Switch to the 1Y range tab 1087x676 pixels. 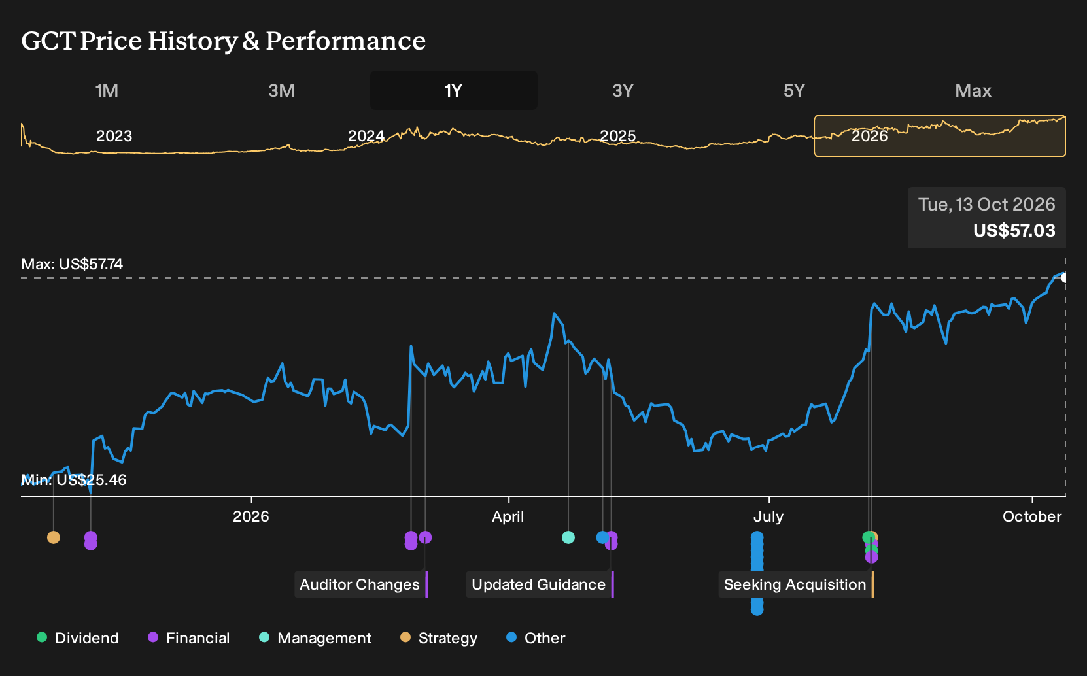[x=453, y=90]
